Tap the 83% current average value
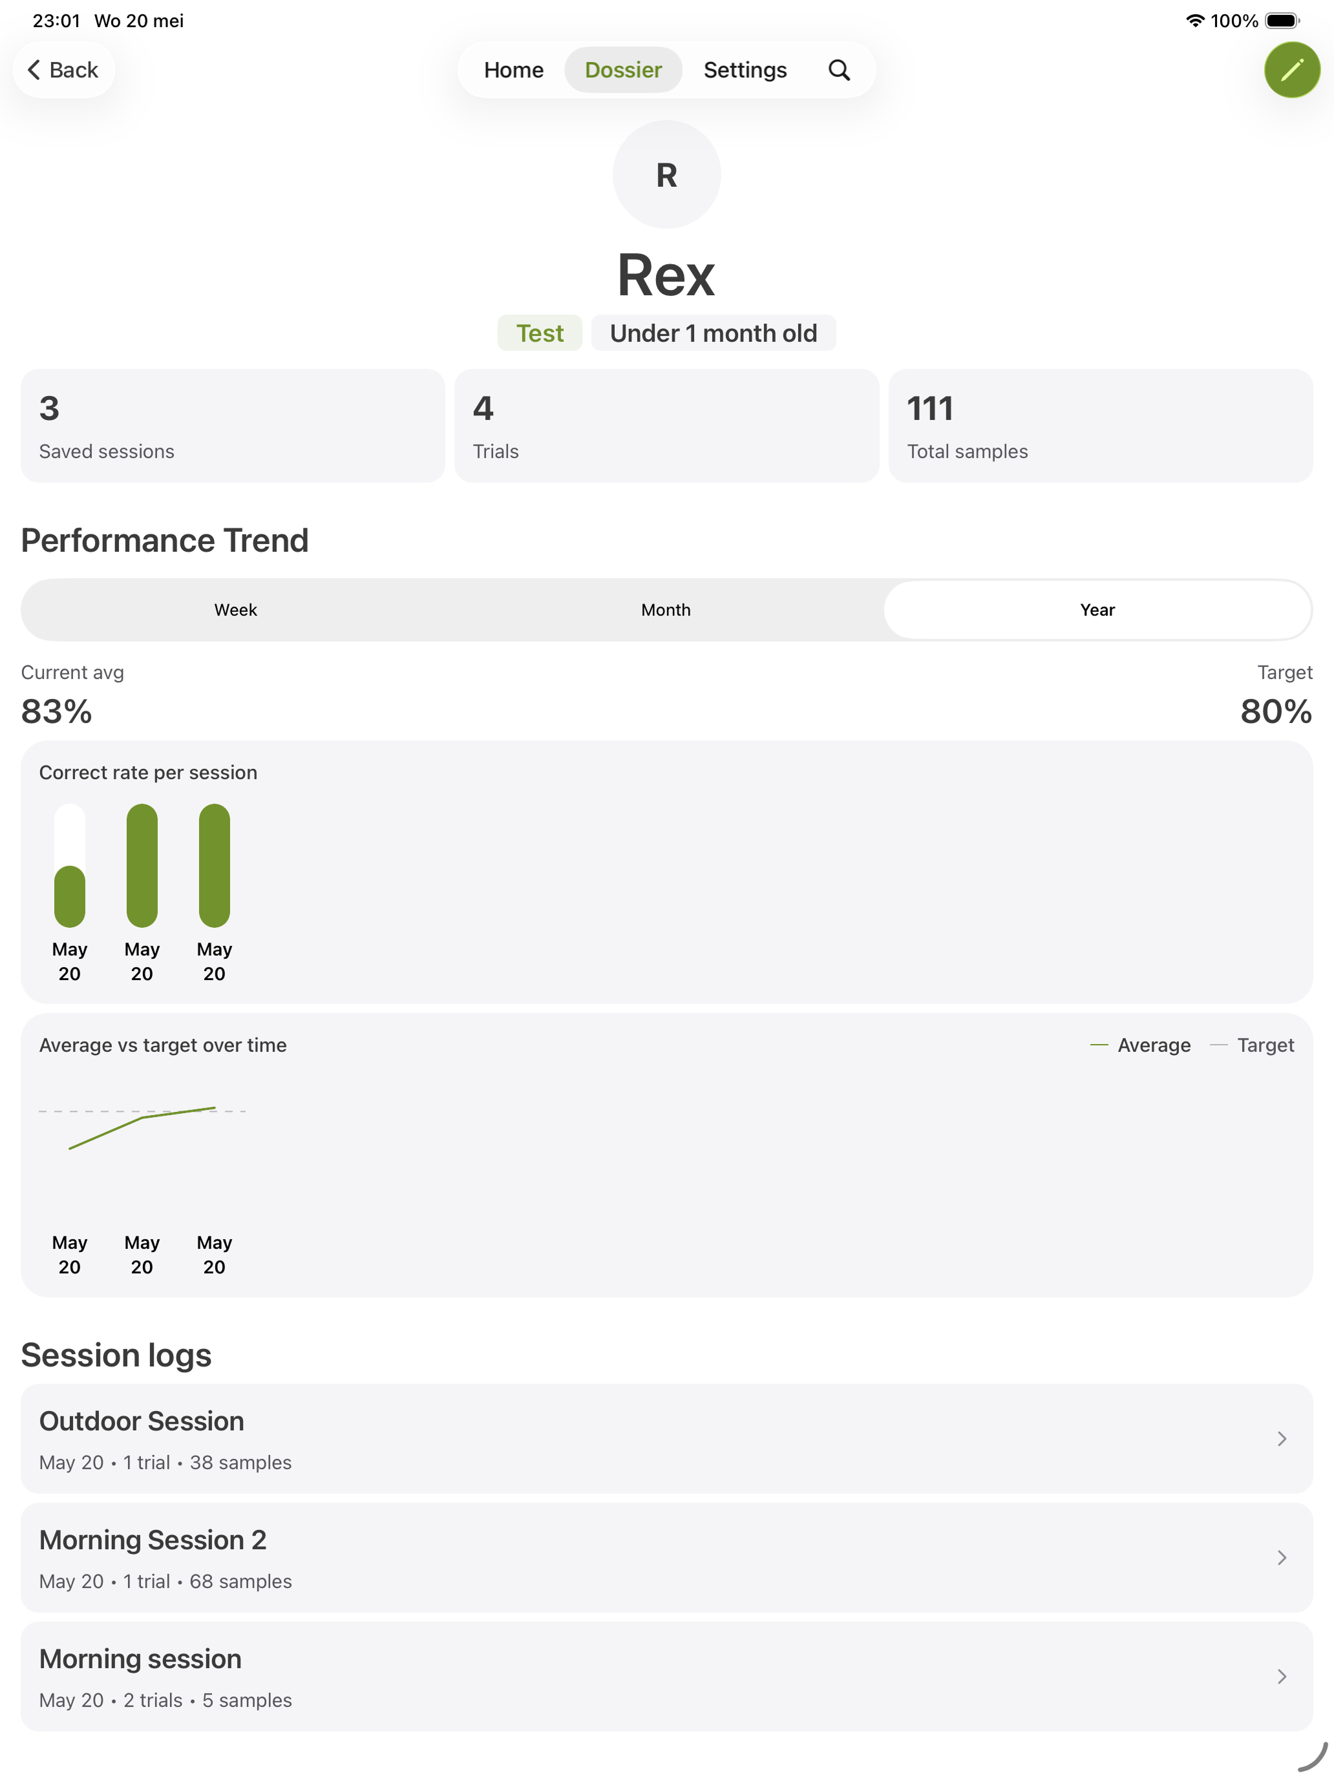1334x1778 pixels. click(56, 711)
